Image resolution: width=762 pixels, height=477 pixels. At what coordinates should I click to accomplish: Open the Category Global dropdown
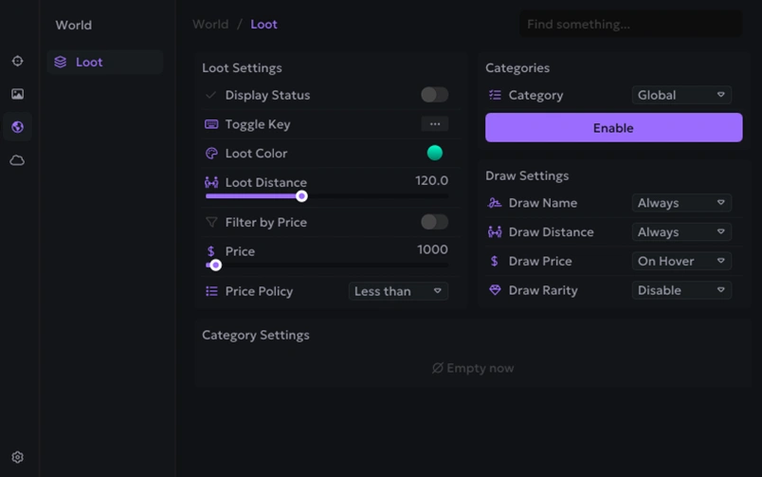click(x=680, y=95)
